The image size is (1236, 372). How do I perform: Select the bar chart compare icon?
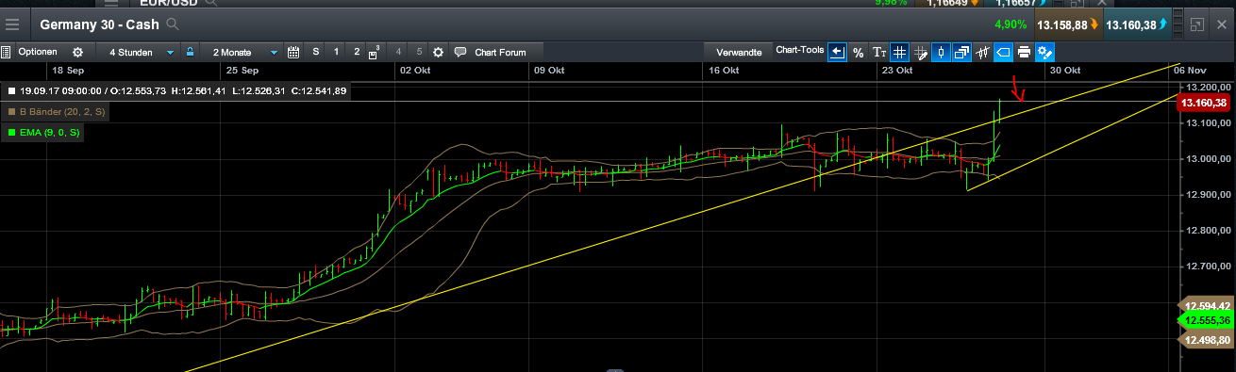click(x=982, y=52)
